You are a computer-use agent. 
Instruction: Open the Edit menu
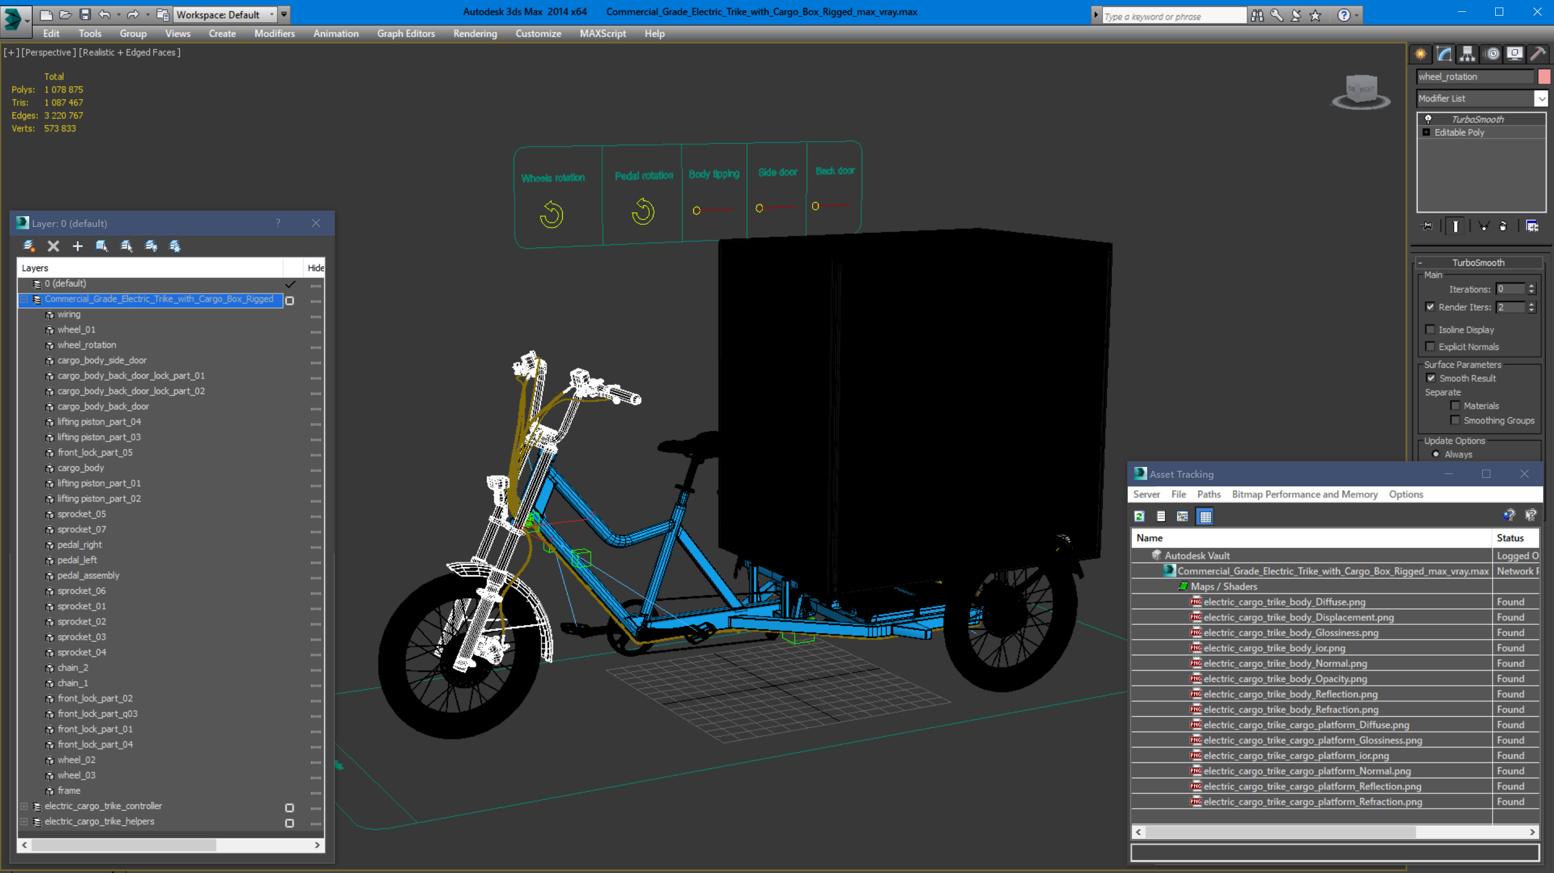(51, 34)
